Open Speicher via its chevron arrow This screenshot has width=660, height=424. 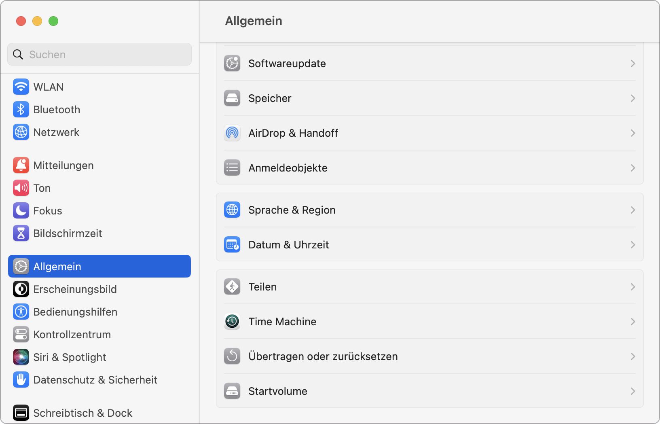(x=632, y=98)
